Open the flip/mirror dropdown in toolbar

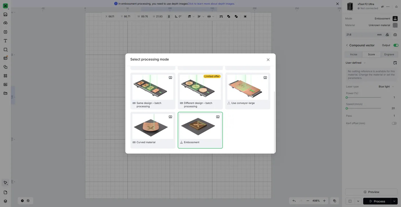point(211,17)
